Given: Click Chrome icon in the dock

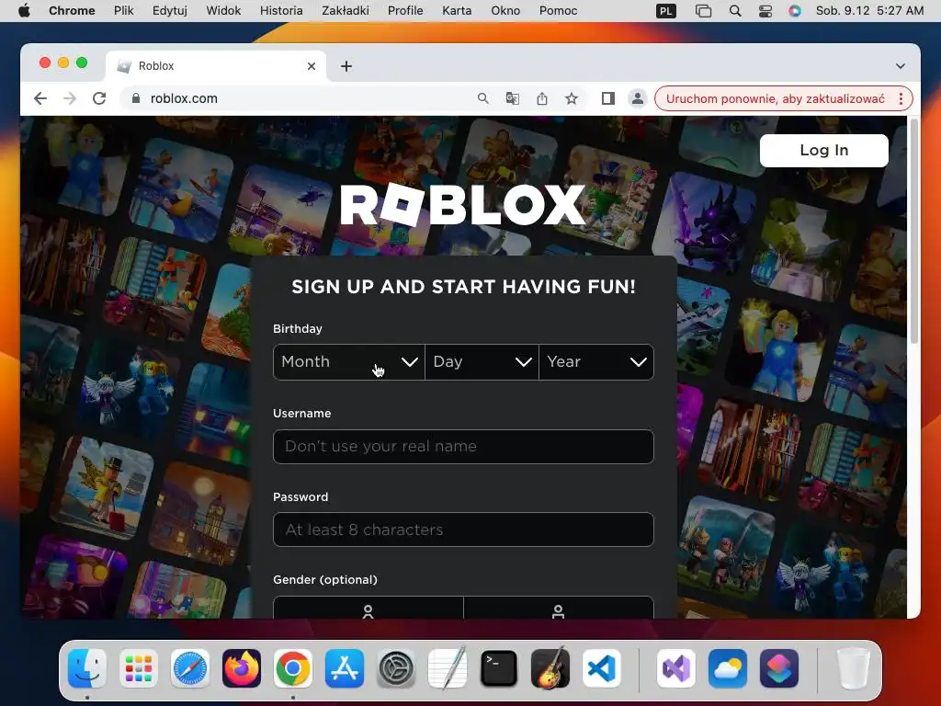Looking at the screenshot, I should 293,668.
